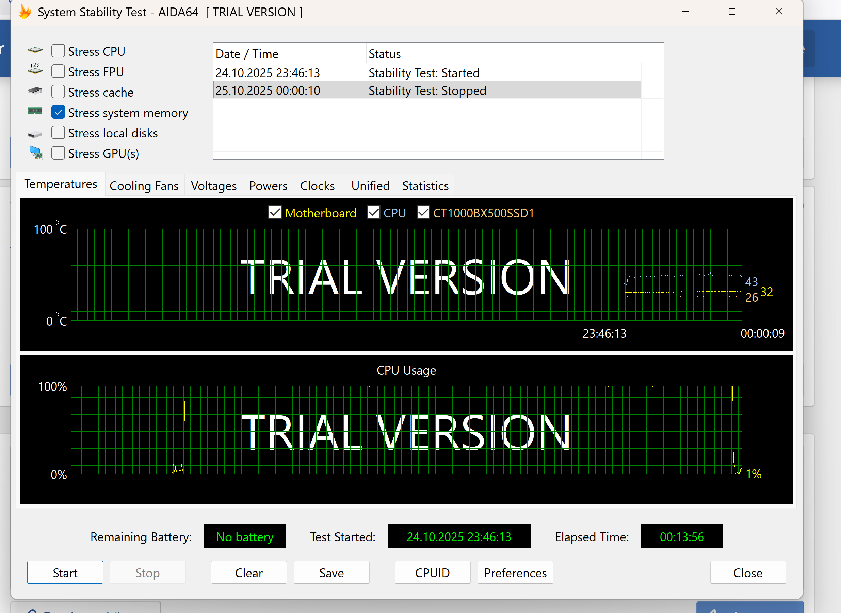Switch to the Cooling Fans tab

click(x=144, y=185)
